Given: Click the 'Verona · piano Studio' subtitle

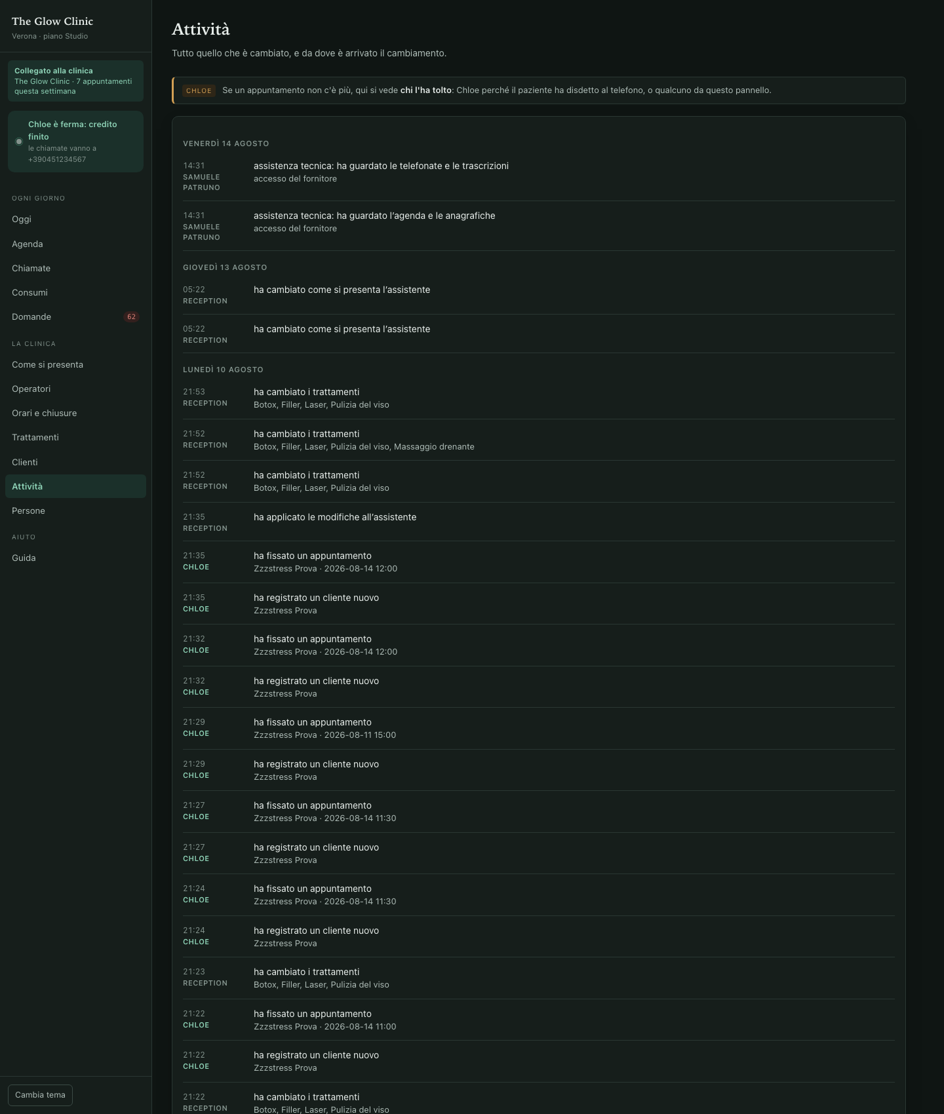Looking at the screenshot, I should [x=50, y=36].
